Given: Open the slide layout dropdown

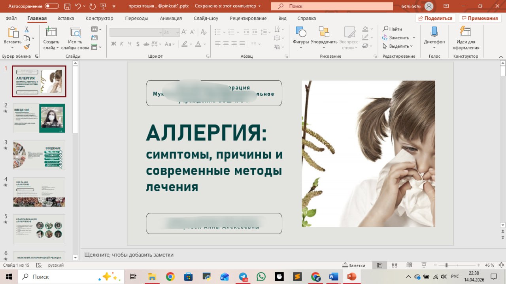Looking at the screenshot, I should pyautogui.click(x=96, y=29).
